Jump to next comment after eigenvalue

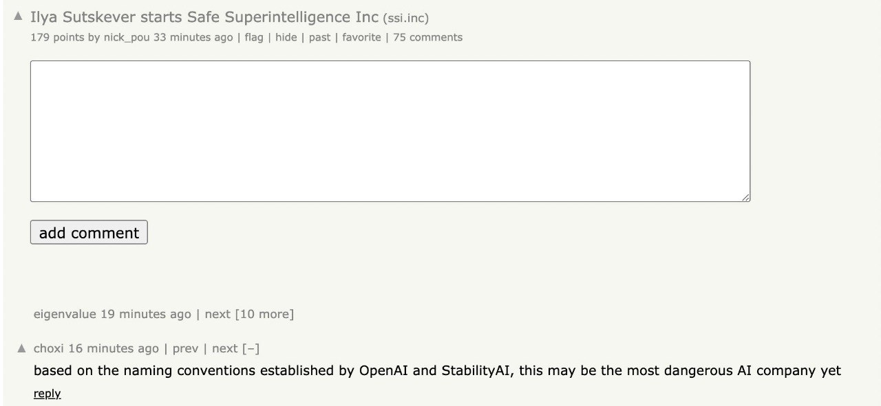tap(217, 314)
